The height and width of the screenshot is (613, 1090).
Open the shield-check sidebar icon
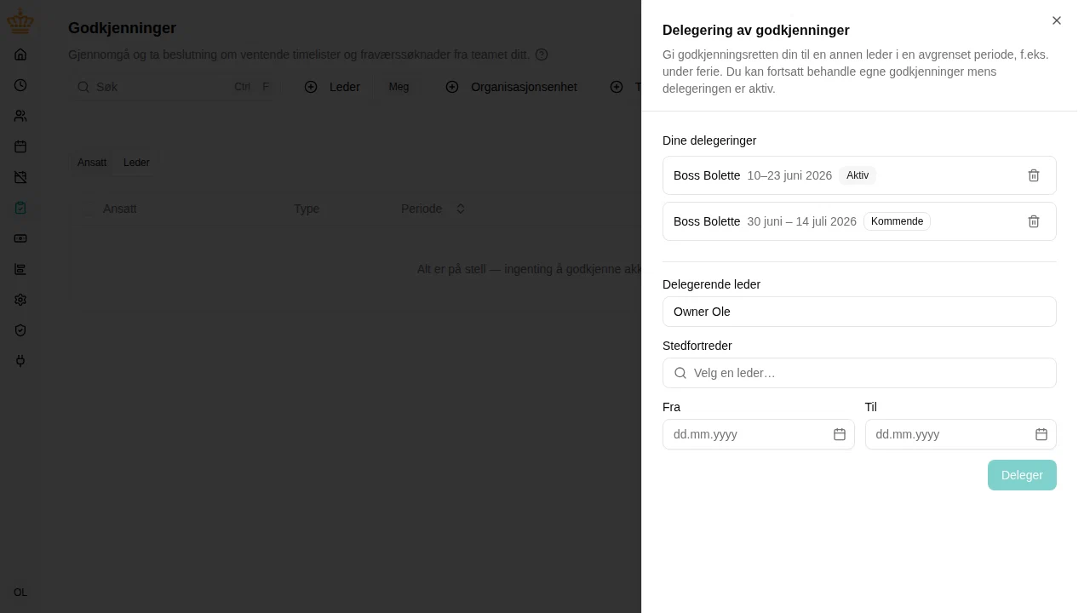20,330
